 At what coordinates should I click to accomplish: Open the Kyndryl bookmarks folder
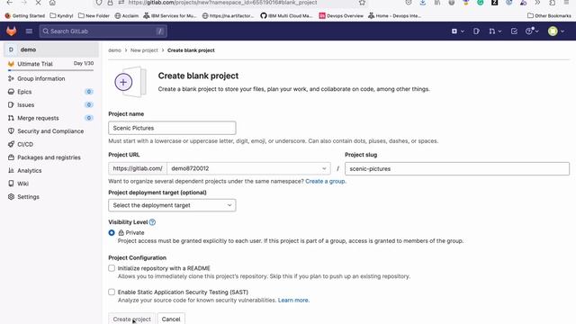pos(62,16)
